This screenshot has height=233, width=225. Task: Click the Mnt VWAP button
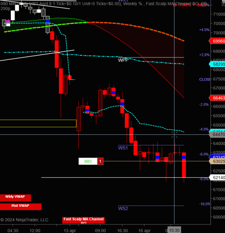[21, 207]
